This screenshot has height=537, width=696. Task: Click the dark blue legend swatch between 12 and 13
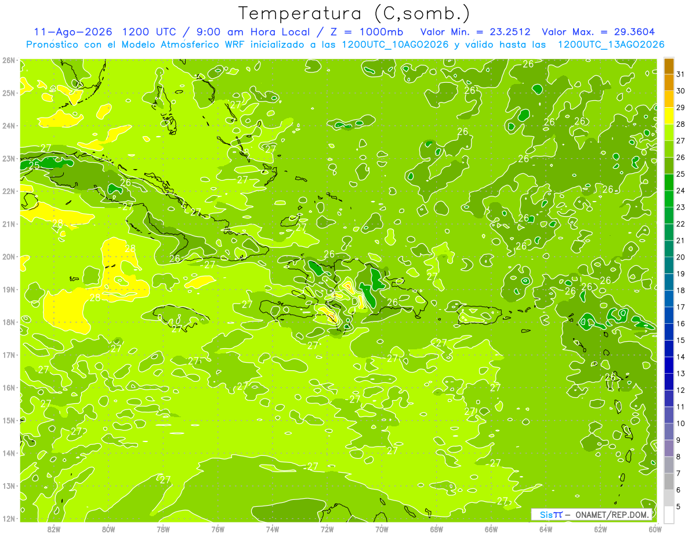(669, 382)
